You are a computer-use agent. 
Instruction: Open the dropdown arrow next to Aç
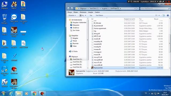coord(85,15)
